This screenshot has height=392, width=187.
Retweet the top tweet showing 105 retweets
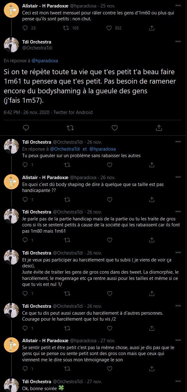[x=66, y=28]
